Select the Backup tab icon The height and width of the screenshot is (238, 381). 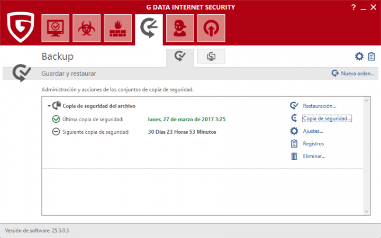click(x=149, y=29)
